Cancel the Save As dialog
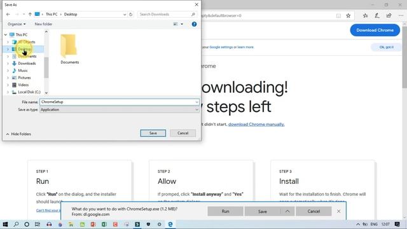407x229 pixels. coord(183,133)
